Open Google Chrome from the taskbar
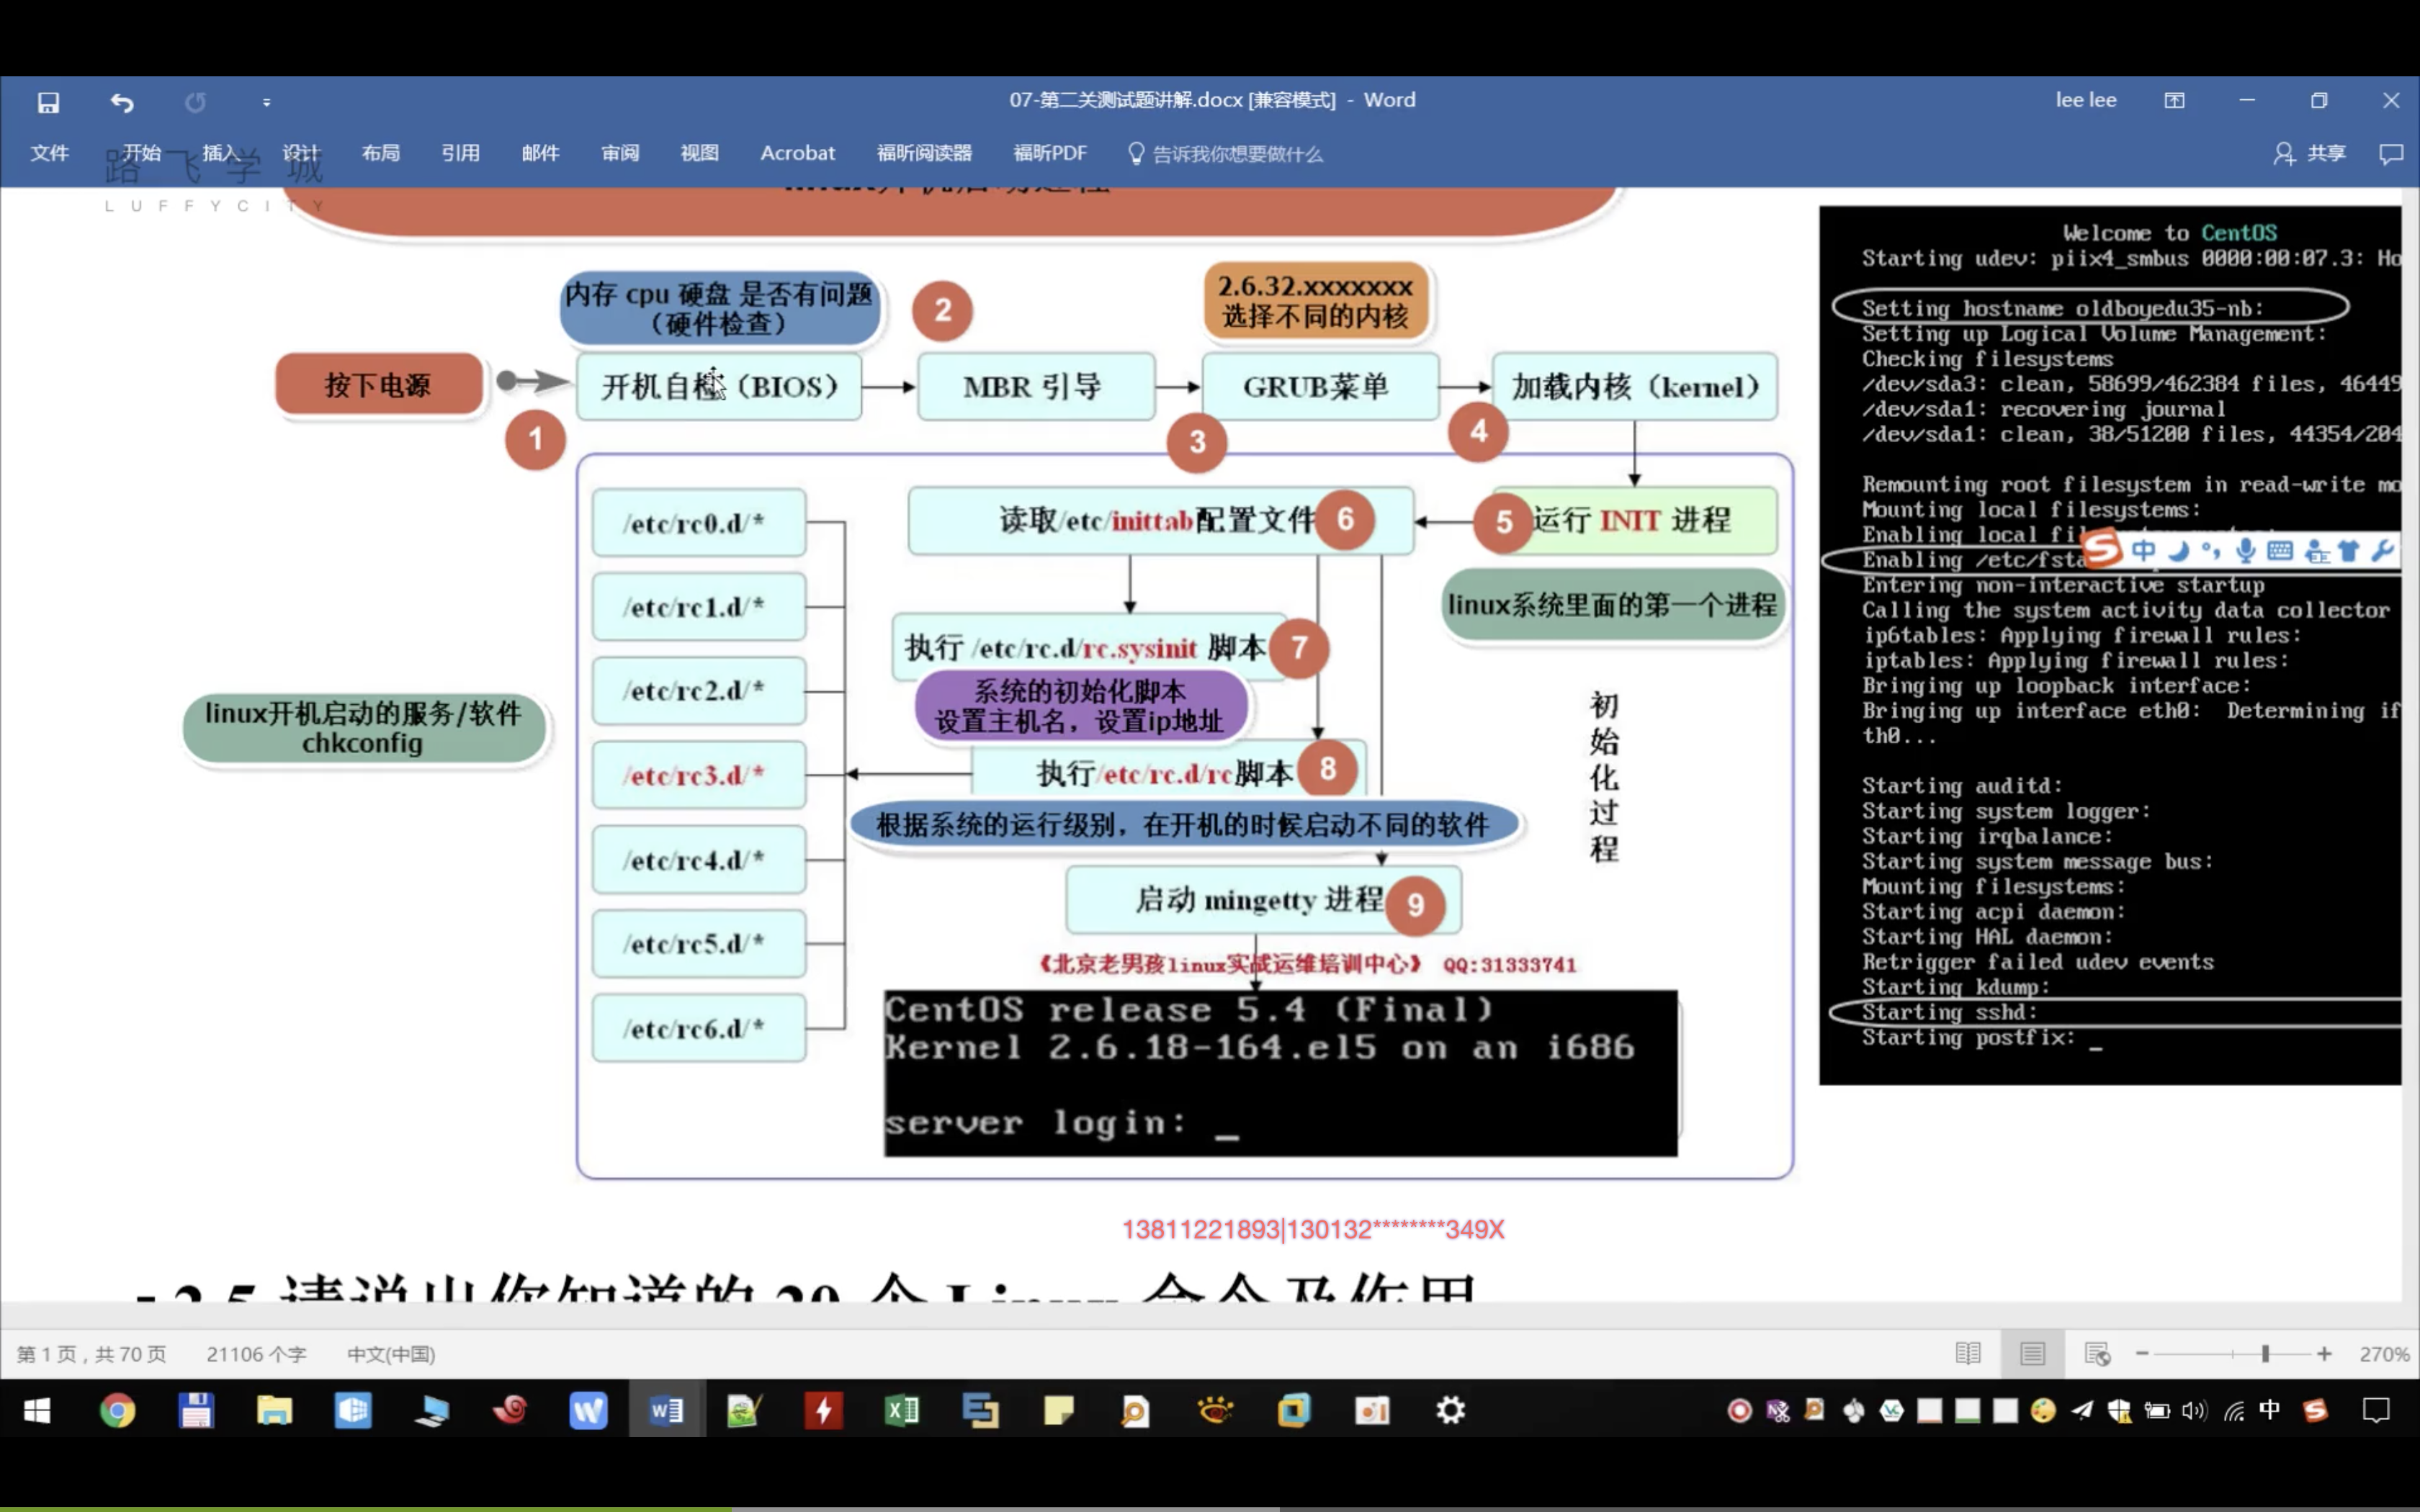Viewport: 2420px width, 1512px height. (117, 1410)
